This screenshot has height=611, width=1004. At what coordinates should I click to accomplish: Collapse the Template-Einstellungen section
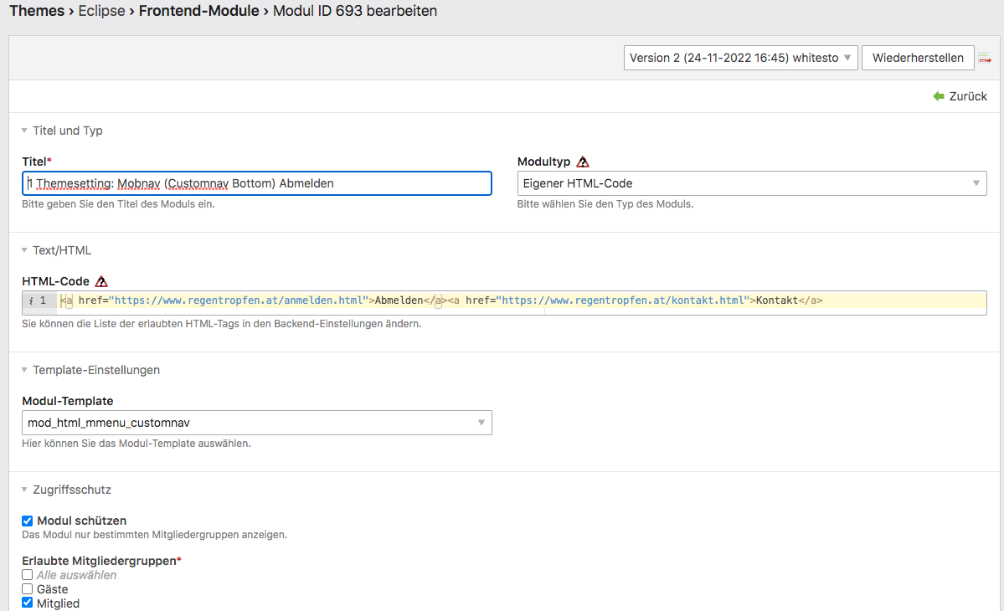pyautogui.click(x=90, y=370)
